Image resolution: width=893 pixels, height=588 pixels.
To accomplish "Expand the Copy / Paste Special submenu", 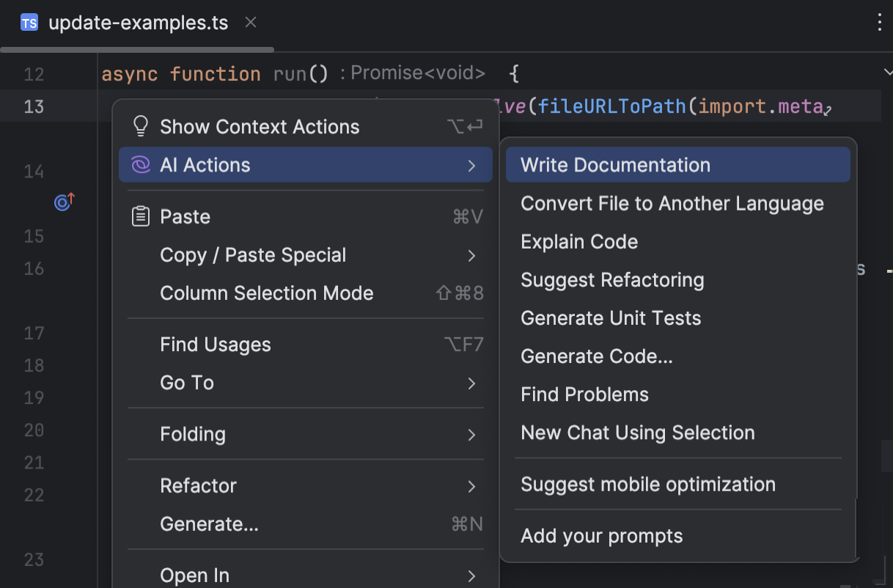I will pyautogui.click(x=471, y=255).
